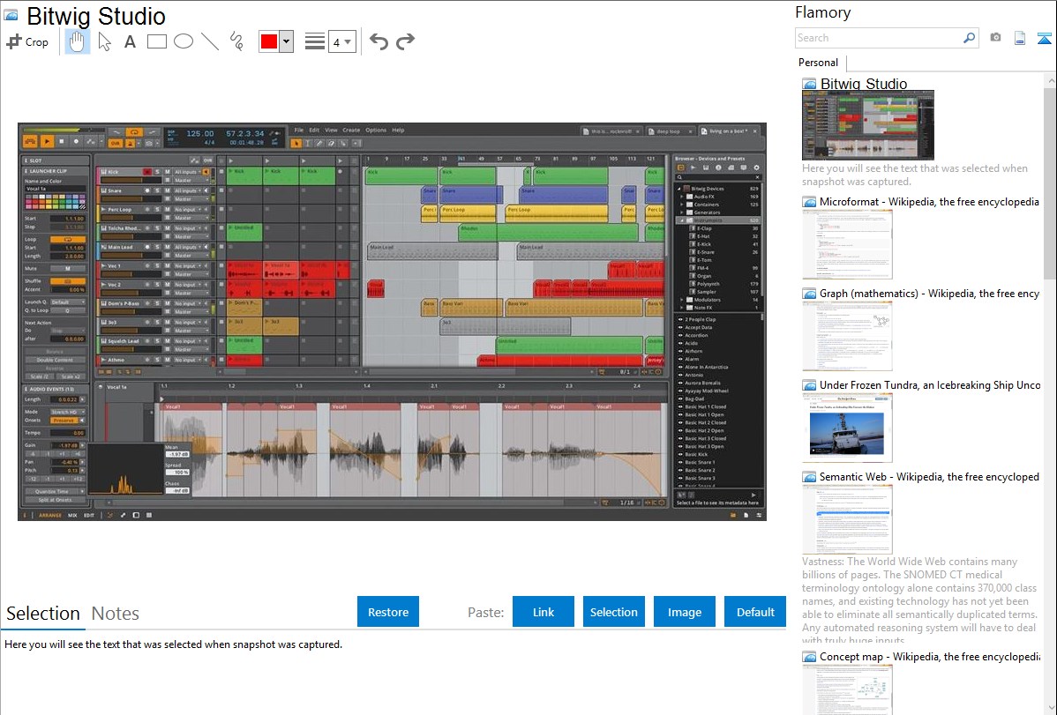Expand the Audio FX folder
Viewport: 1057px width, 715px height.
(681, 196)
